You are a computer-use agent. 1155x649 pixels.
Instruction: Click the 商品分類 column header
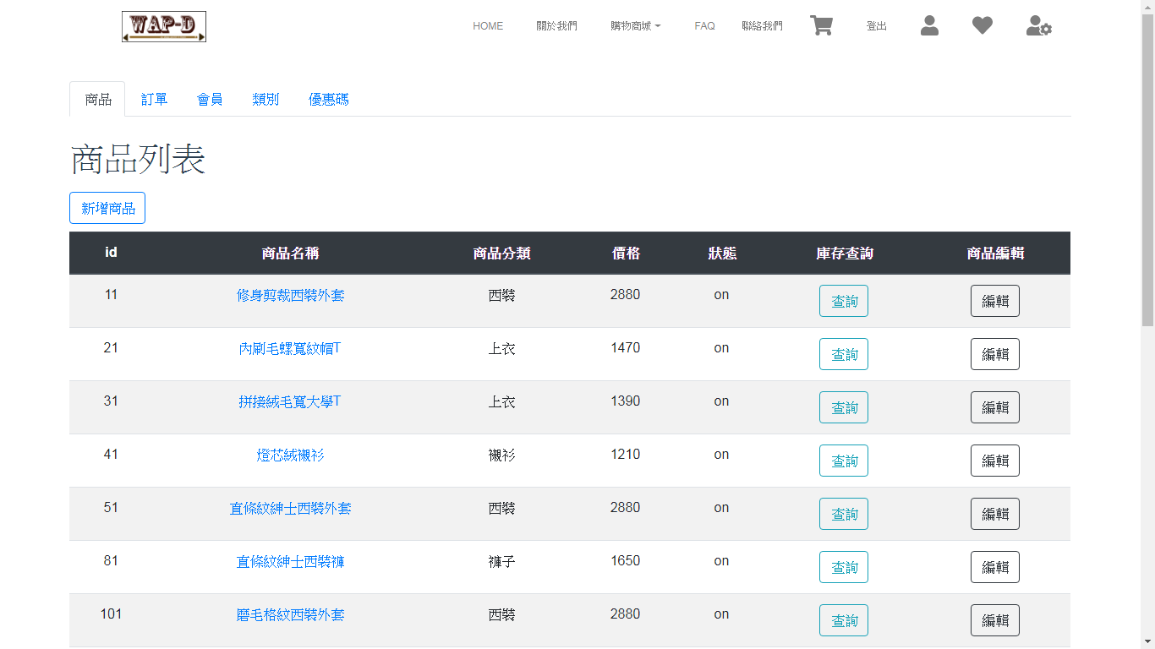point(501,253)
